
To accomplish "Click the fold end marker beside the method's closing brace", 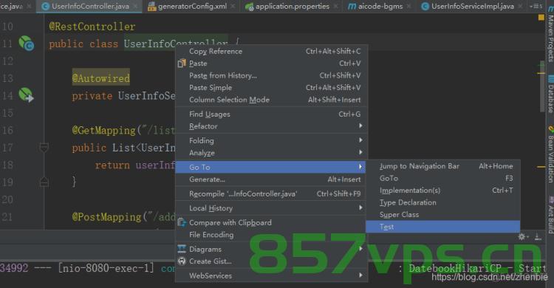I will [x=44, y=182].
